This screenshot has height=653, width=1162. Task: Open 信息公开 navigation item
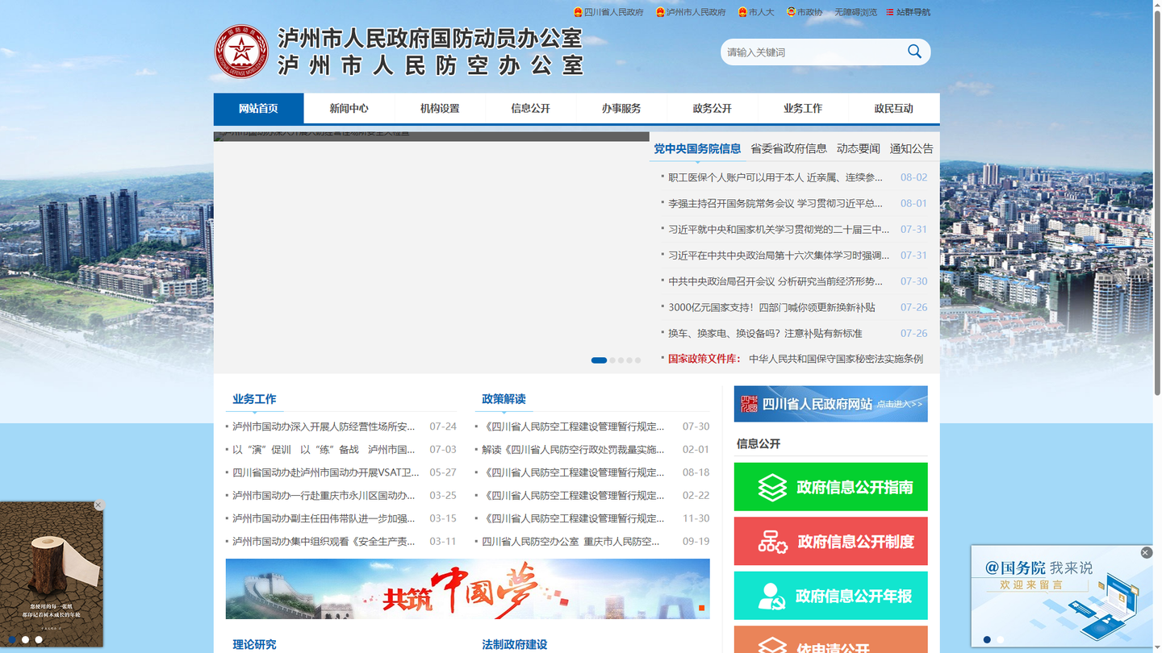coord(530,108)
